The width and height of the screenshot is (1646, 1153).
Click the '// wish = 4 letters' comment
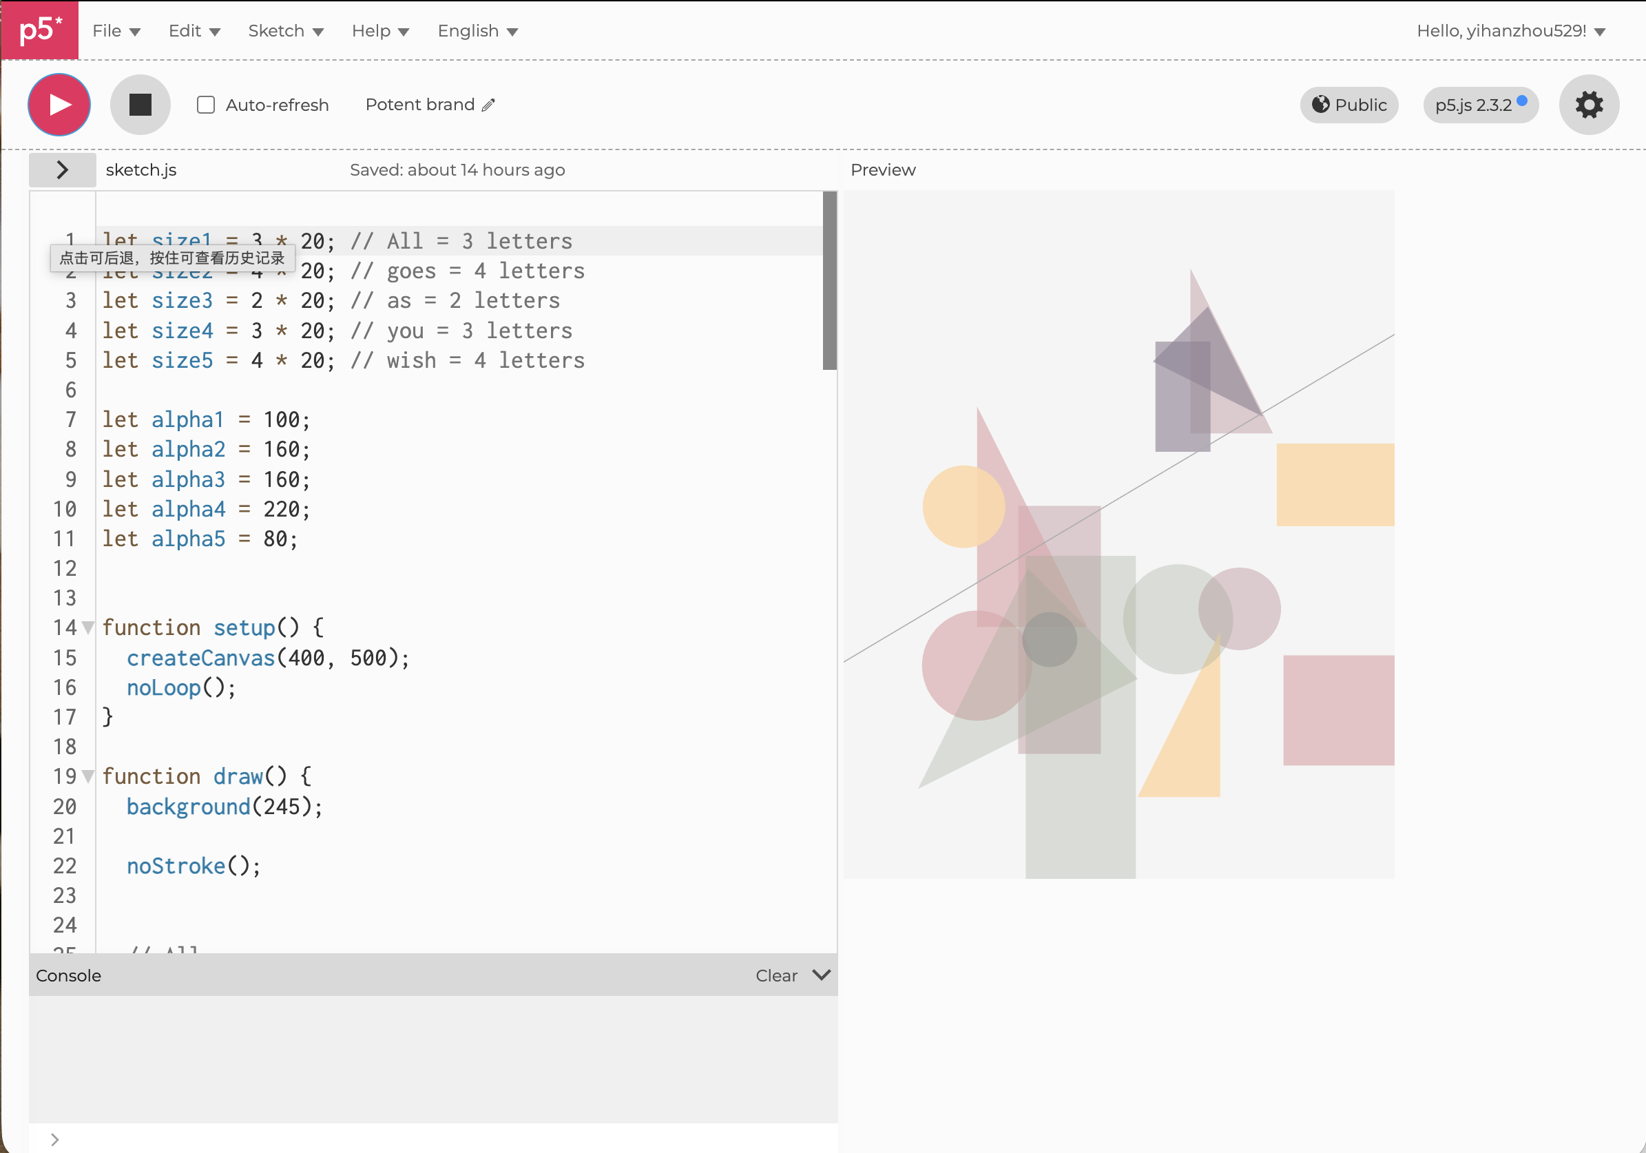tap(468, 360)
